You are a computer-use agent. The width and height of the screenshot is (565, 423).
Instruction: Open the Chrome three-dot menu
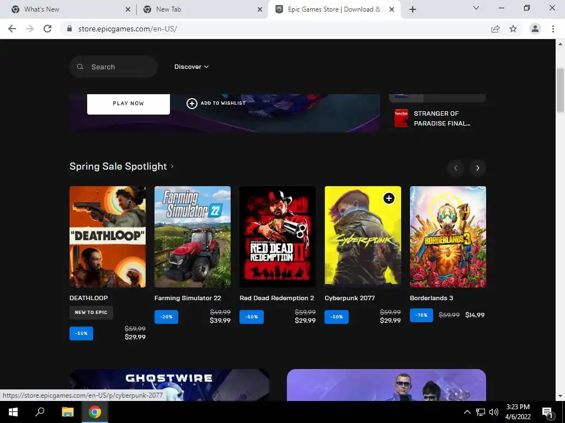pos(553,29)
